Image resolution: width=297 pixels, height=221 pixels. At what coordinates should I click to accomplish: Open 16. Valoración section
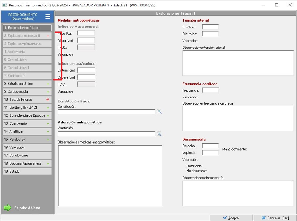[x=27, y=148]
